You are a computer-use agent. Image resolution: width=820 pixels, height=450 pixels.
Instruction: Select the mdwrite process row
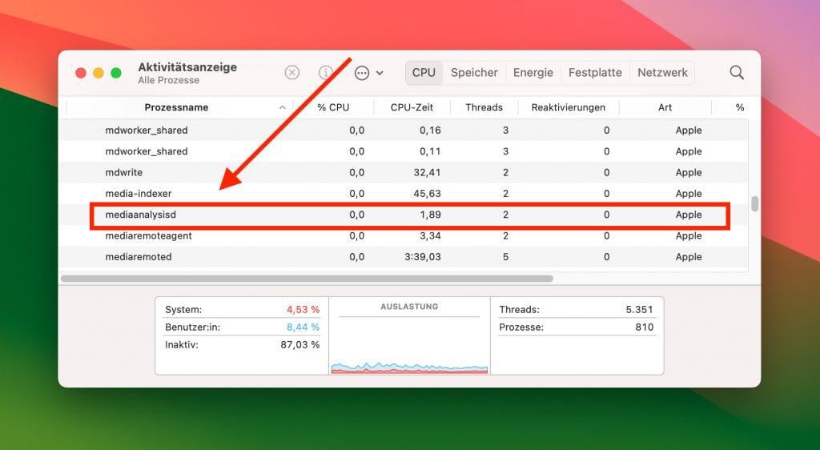click(403, 172)
